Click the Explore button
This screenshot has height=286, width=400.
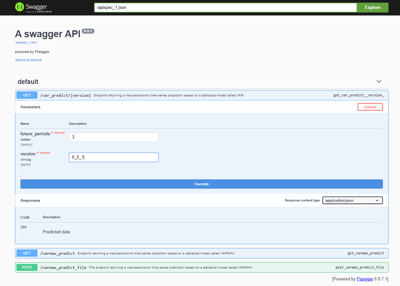click(x=372, y=8)
